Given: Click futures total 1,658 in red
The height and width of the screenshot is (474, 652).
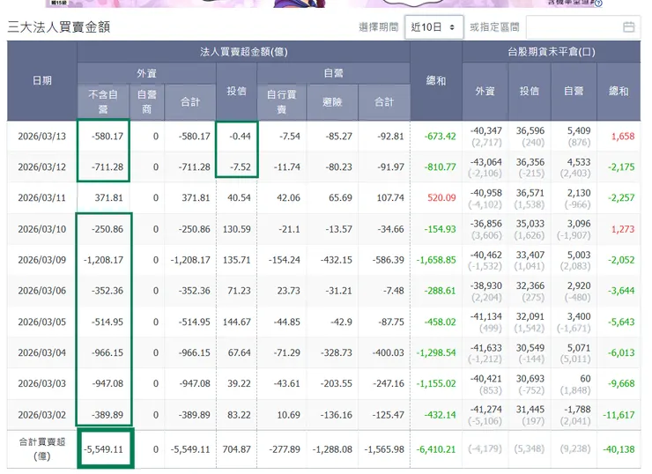Looking at the screenshot, I should coord(623,137).
